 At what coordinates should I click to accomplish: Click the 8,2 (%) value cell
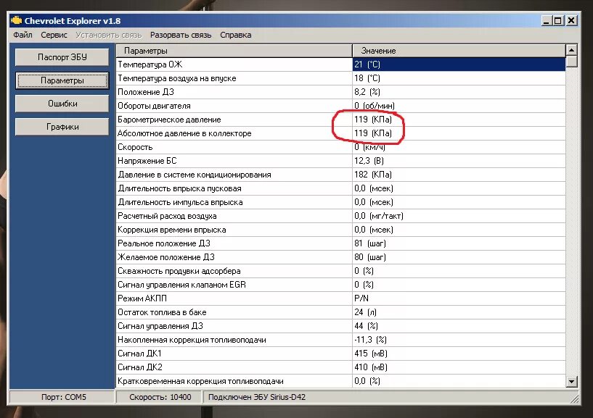pyautogui.click(x=459, y=92)
